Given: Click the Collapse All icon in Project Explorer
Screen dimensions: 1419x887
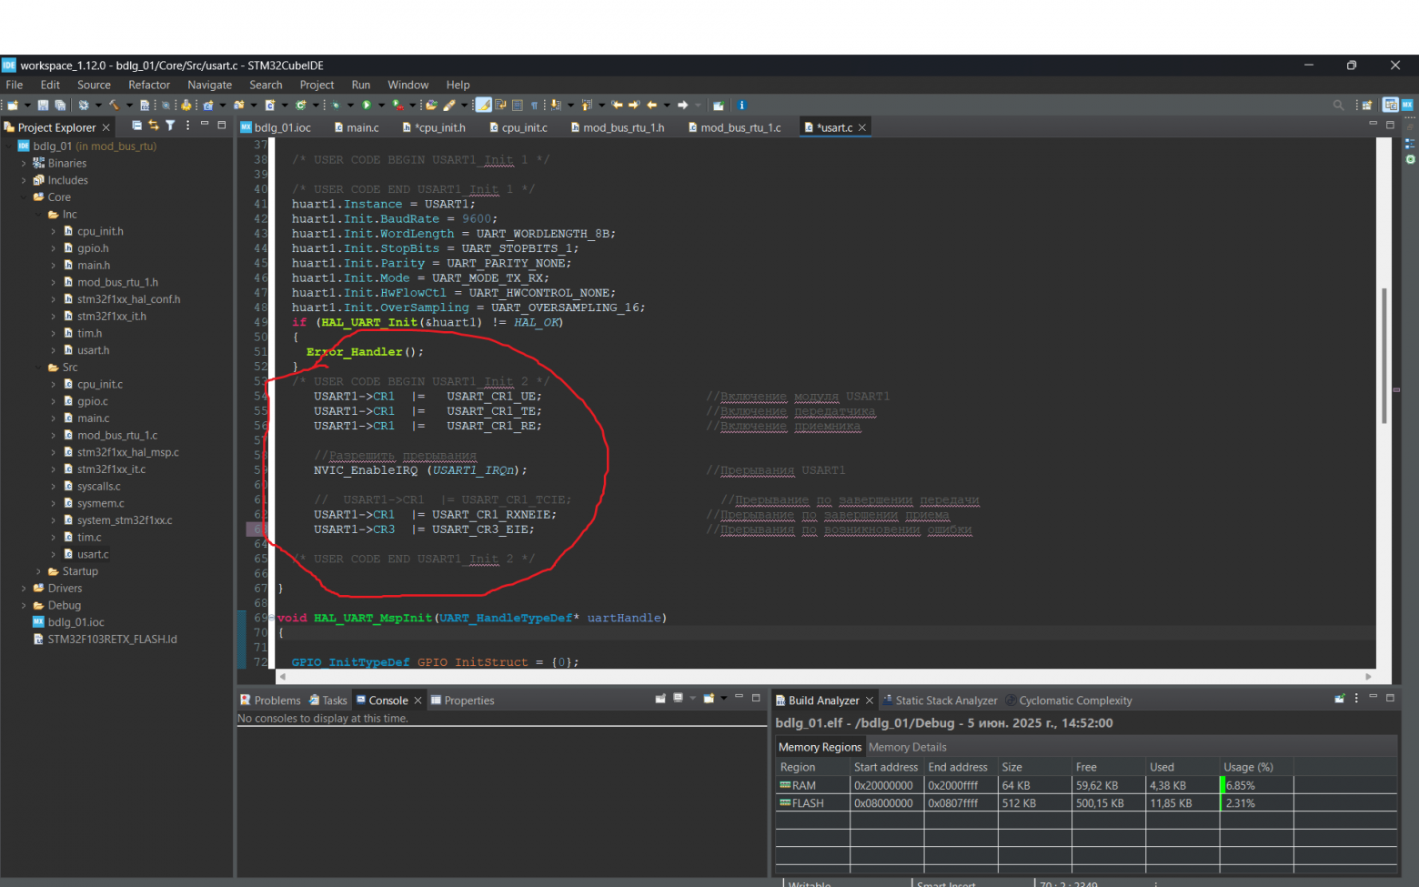Looking at the screenshot, I should pyautogui.click(x=136, y=126).
